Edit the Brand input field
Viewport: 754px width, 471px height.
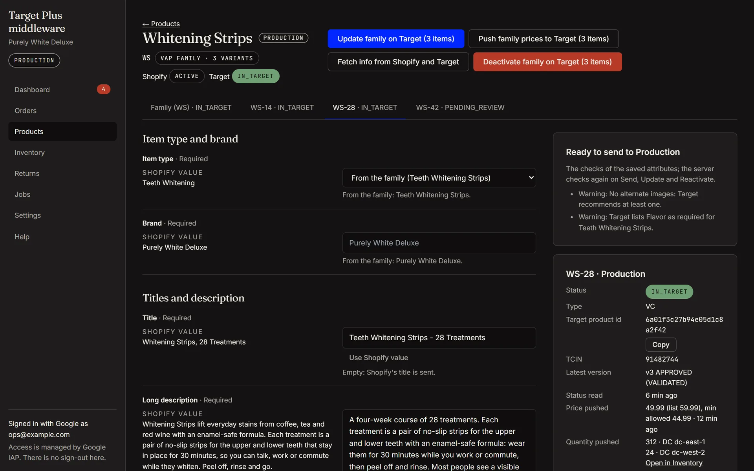pyautogui.click(x=439, y=243)
